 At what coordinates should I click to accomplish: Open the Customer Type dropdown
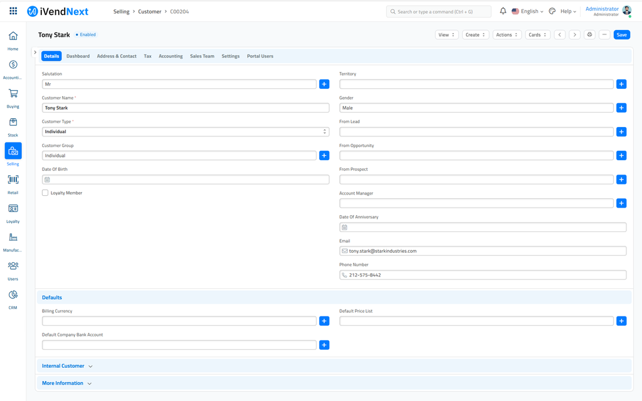coord(185,132)
